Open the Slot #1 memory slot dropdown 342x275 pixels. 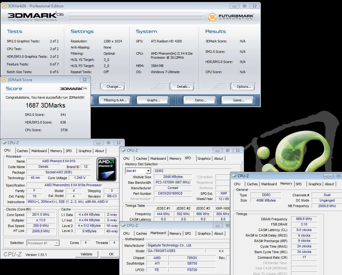click(148, 171)
